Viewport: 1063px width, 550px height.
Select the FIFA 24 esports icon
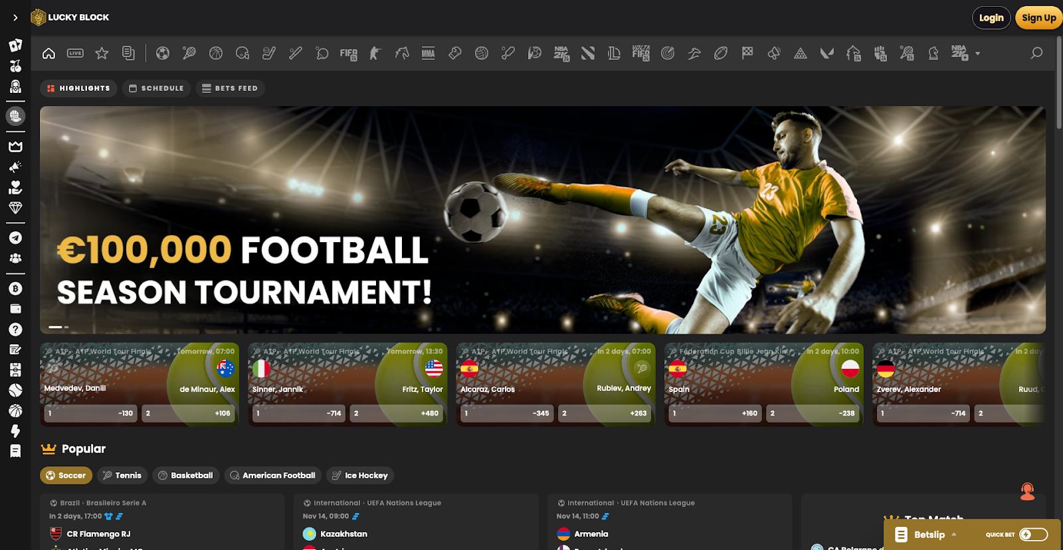coord(349,53)
